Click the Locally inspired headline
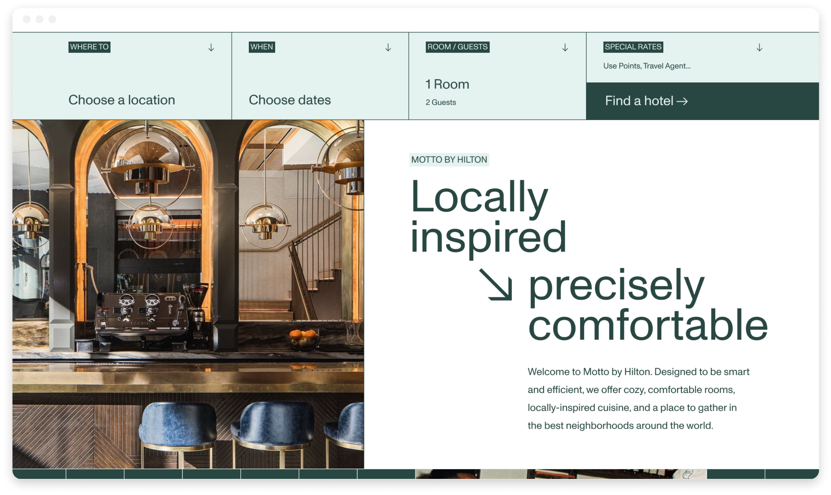Image resolution: width=831 pixels, height=495 pixels. [x=488, y=216]
